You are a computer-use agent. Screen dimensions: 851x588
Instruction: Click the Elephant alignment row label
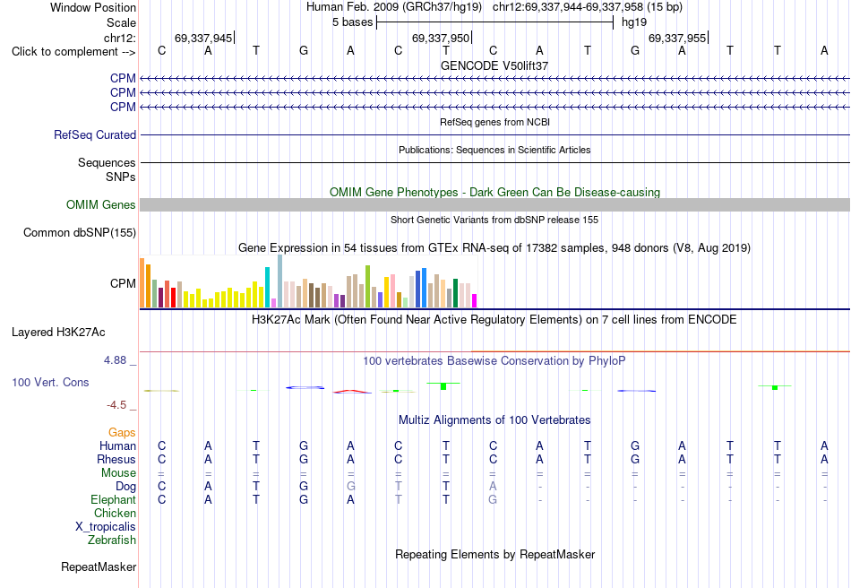tap(113, 500)
